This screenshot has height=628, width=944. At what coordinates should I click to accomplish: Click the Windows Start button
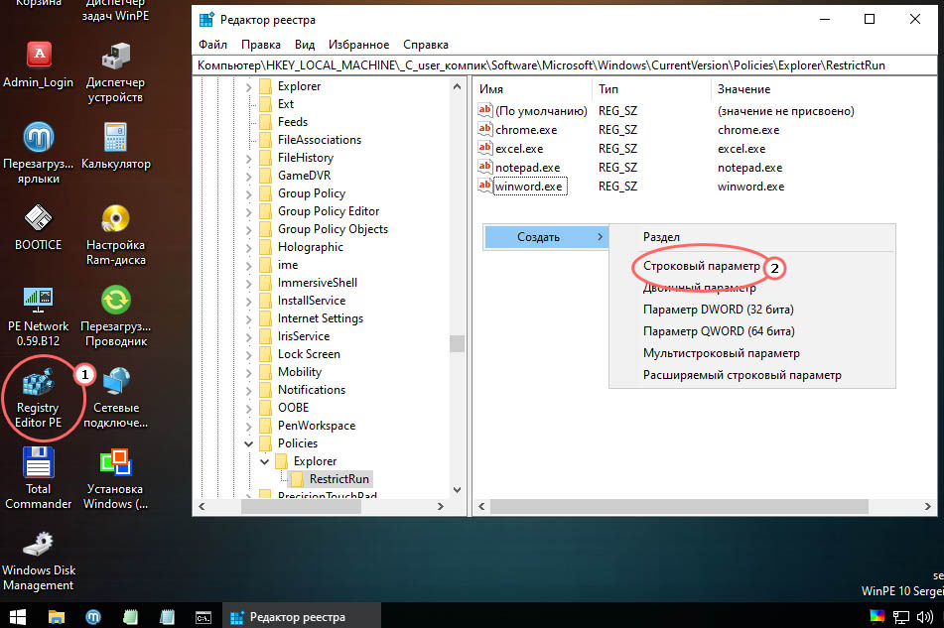click(18, 616)
